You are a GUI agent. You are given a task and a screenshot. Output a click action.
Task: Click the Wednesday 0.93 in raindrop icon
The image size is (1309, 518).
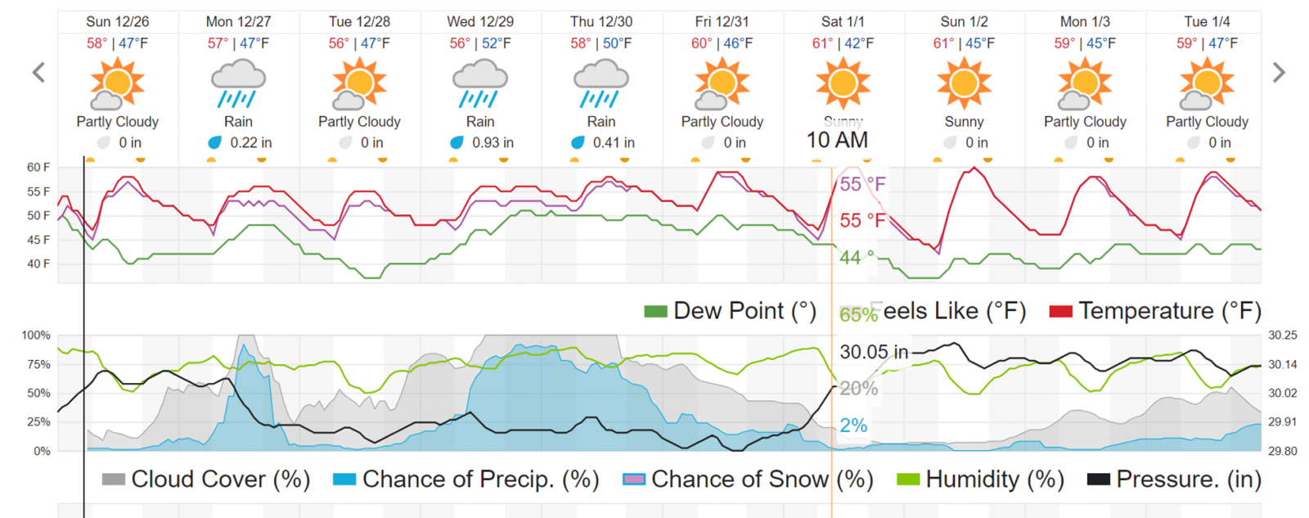coord(457,142)
